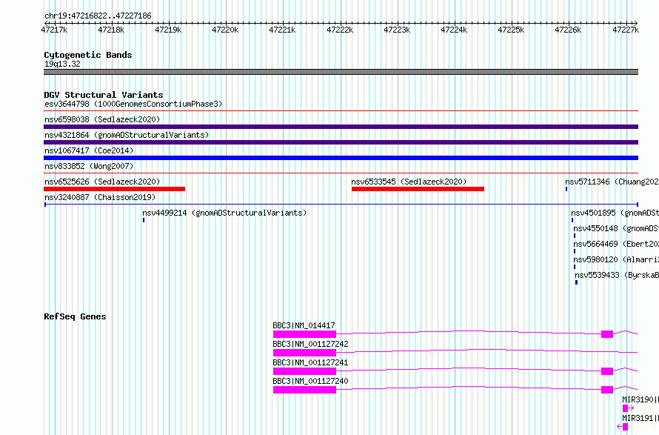Click the 19q13.32 band label
This screenshot has width=659, height=435.
click(62, 64)
